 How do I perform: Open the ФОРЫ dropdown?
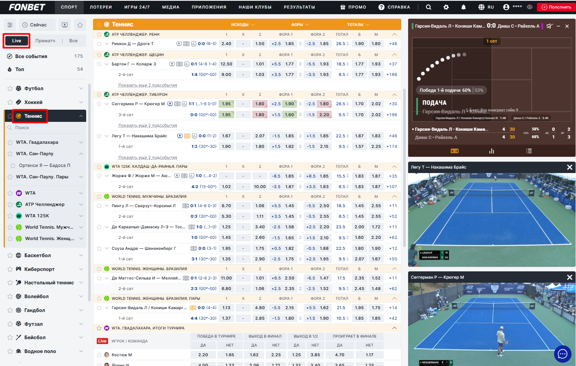[x=300, y=25]
